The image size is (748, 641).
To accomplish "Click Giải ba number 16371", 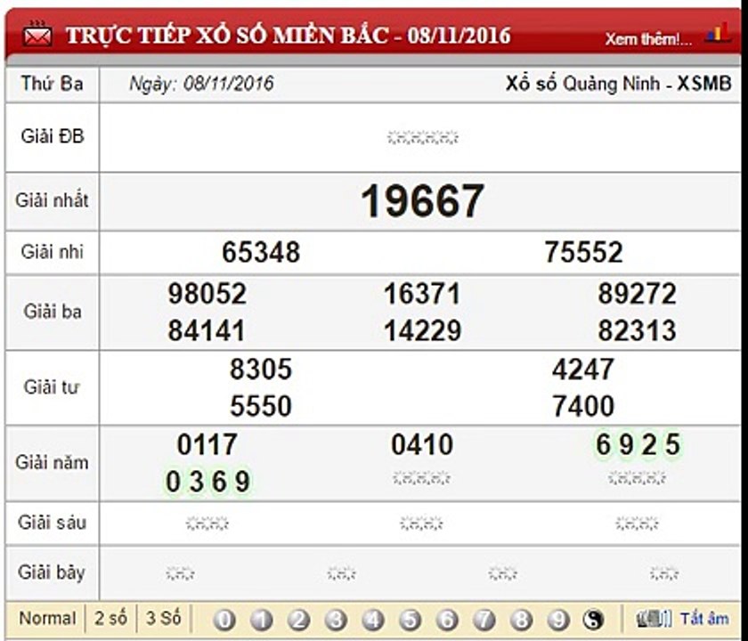I will point(422,293).
